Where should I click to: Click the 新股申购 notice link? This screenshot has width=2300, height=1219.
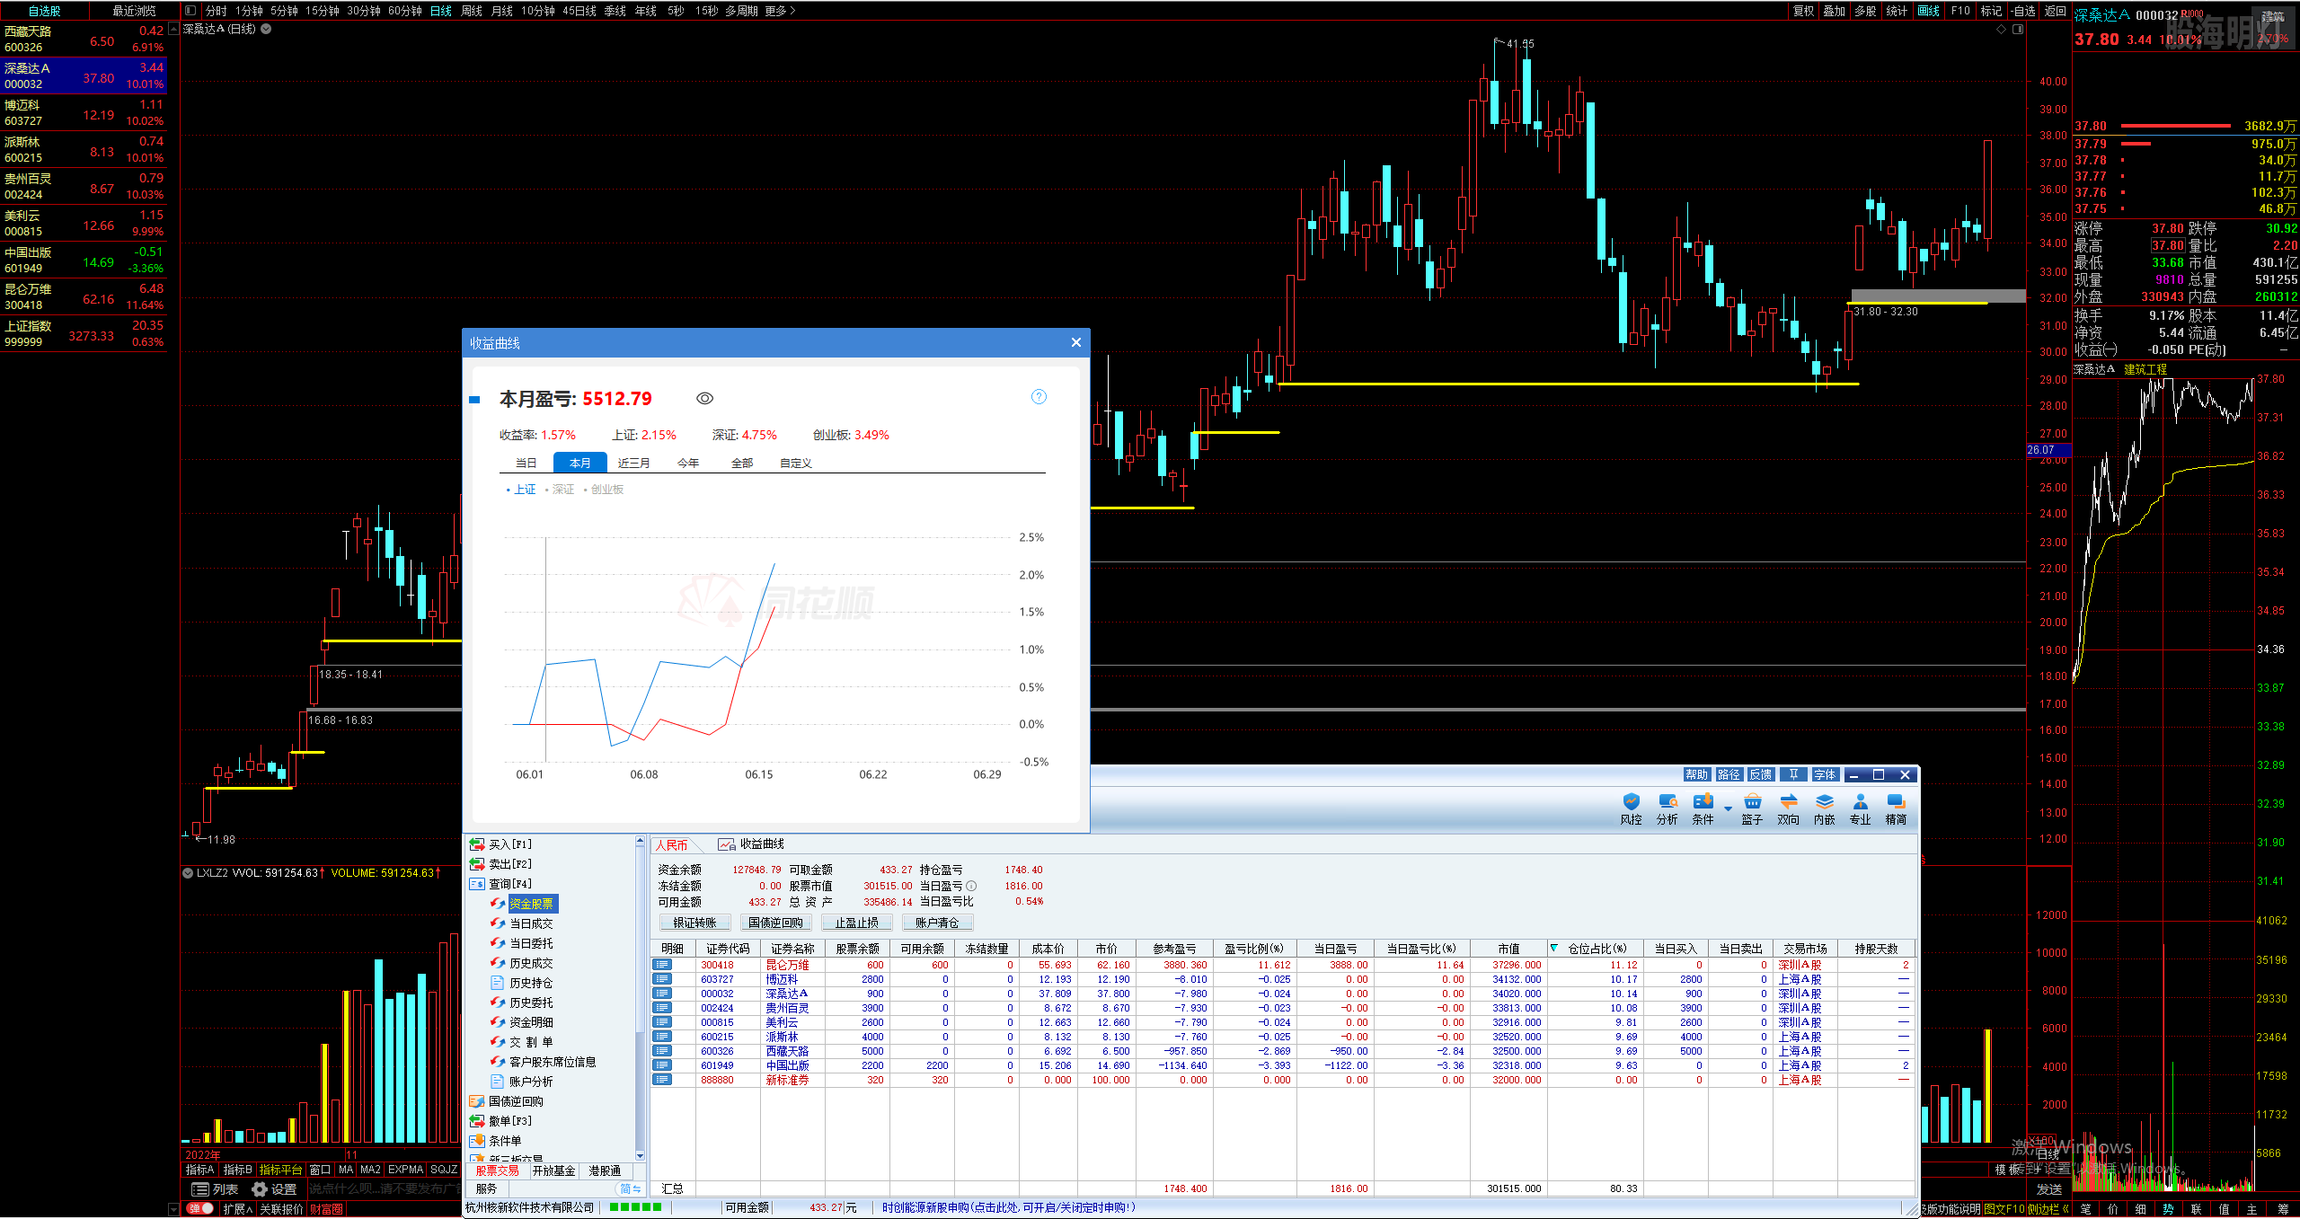pos(1008,1207)
